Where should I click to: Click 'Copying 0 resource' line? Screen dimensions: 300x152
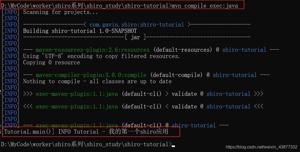[x=51, y=62]
